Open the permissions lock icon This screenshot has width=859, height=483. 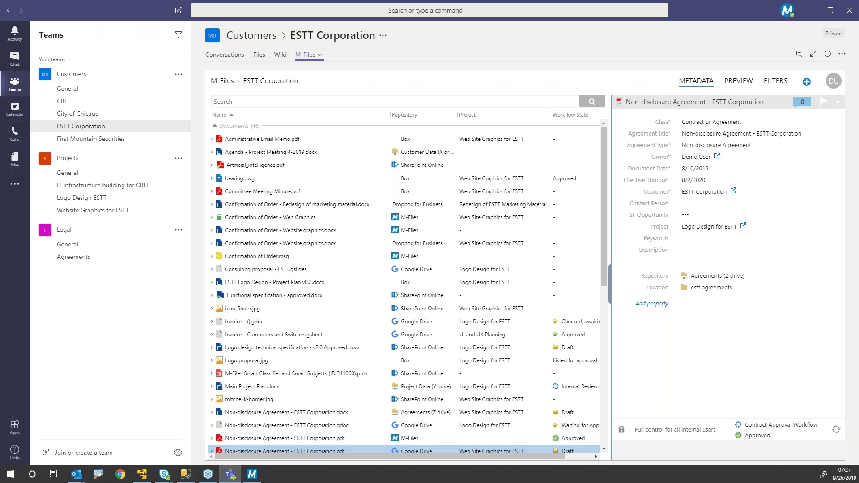click(x=621, y=429)
